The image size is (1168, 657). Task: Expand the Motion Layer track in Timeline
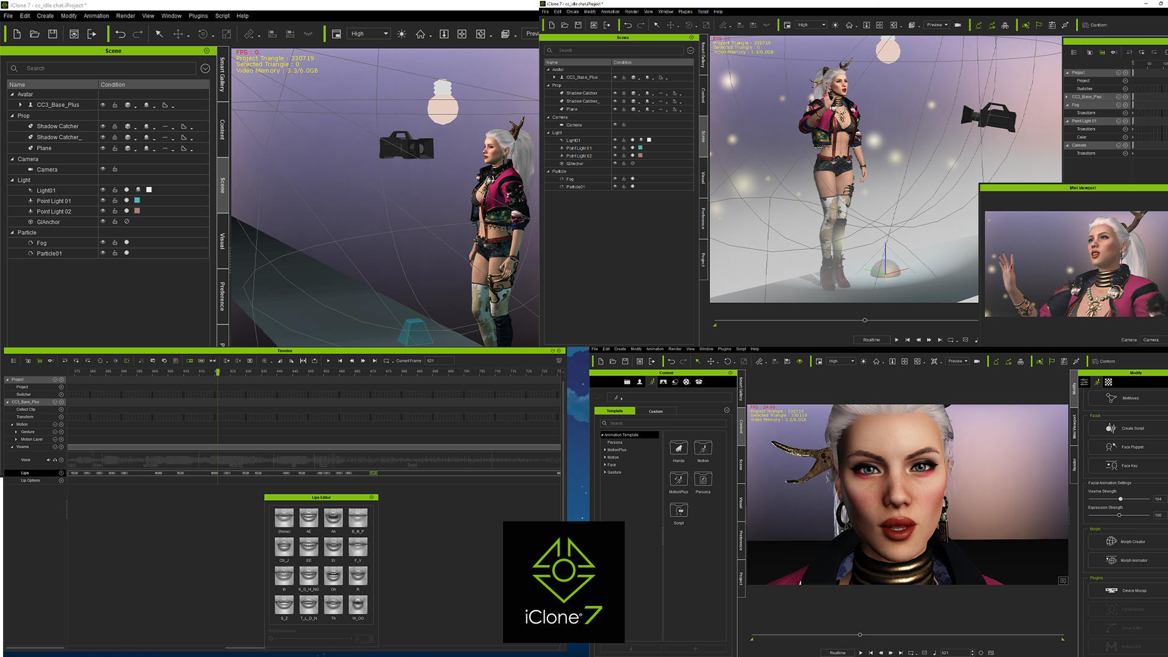16,439
